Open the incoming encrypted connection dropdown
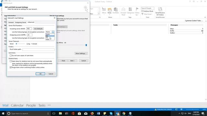 [x=53, y=32]
